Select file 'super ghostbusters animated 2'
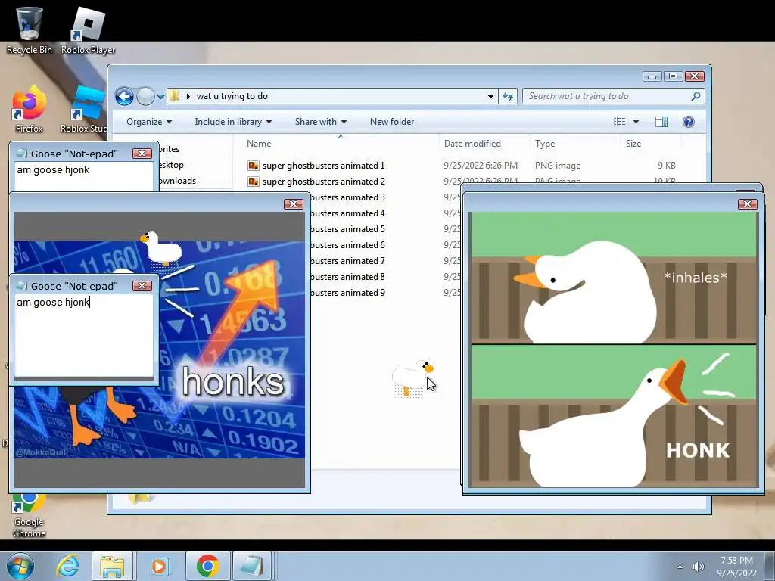 pyautogui.click(x=323, y=182)
